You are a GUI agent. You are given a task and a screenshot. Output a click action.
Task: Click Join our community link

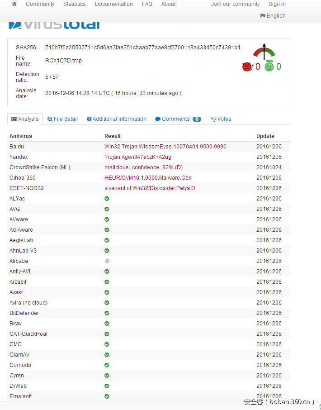click(236, 4)
